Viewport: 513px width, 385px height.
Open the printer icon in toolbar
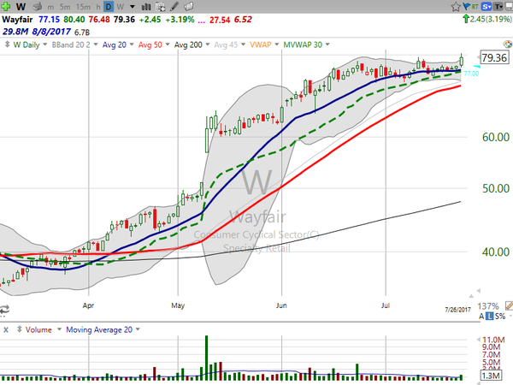coord(38,6)
